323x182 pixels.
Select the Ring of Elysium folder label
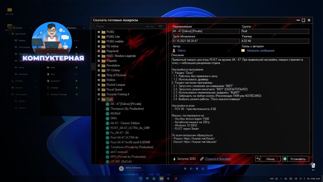click(x=116, y=75)
